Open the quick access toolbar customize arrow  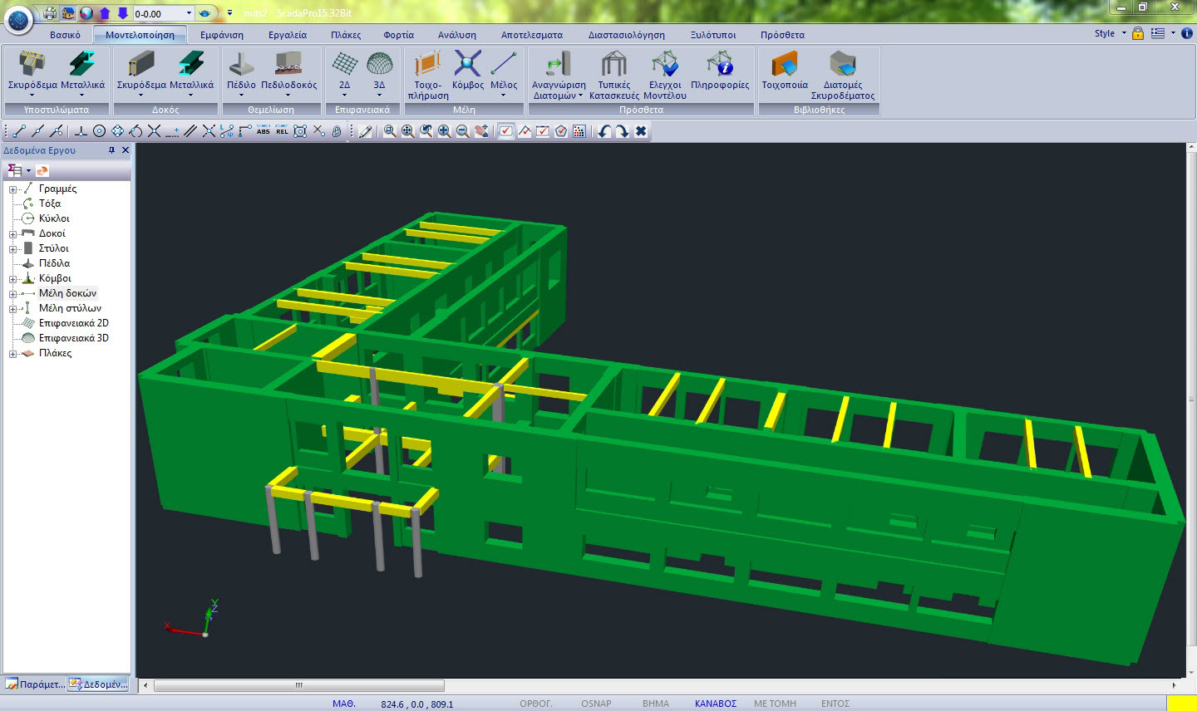tap(229, 13)
